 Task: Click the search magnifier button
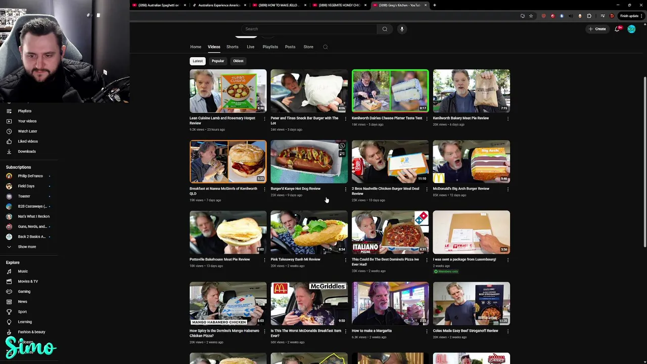[x=385, y=29]
